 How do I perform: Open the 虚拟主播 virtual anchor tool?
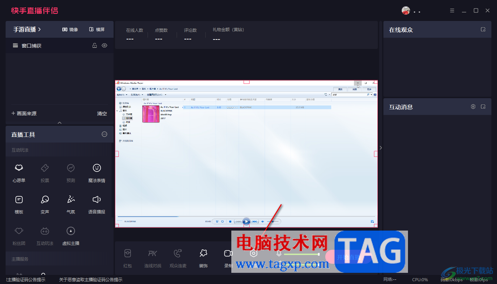click(71, 236)
